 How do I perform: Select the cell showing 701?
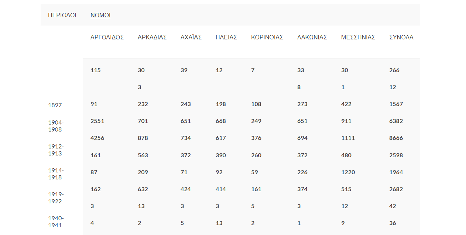[x=143, y=121]
